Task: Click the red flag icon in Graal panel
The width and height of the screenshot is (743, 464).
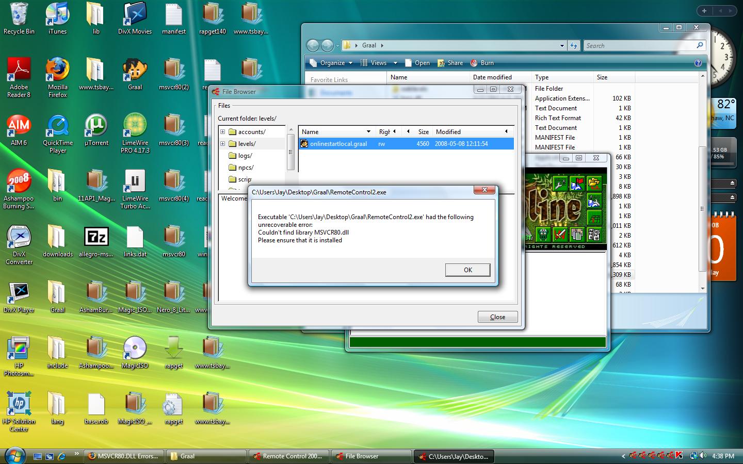Action: click(x=577, y=183)
